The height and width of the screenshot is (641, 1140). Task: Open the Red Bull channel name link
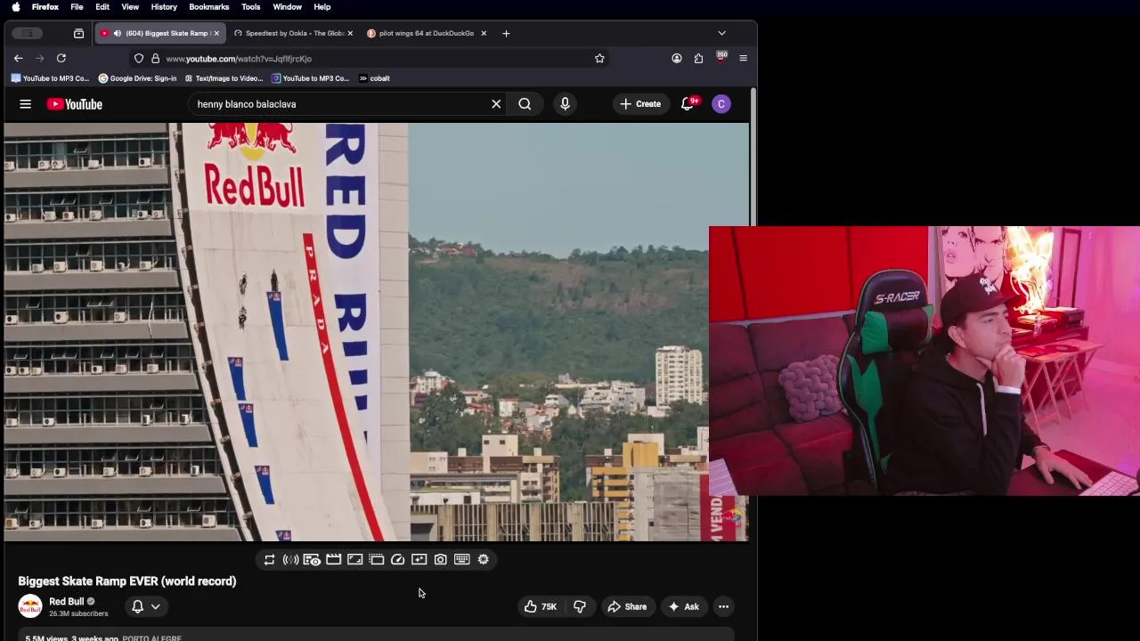pyautogui.click(x=67, y=601)
